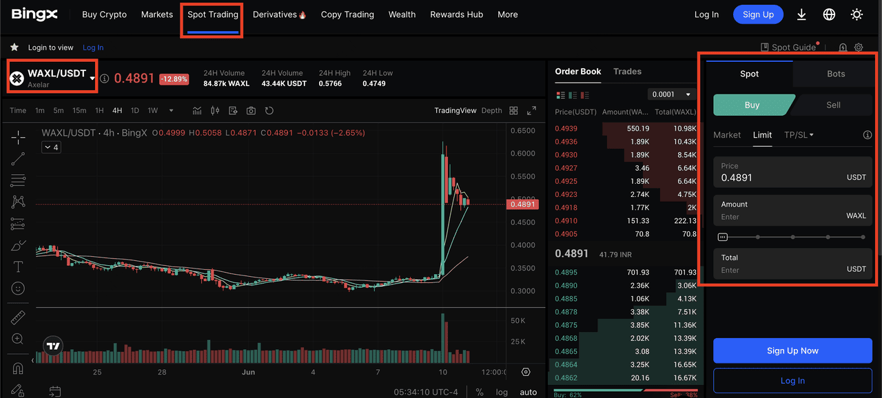
Task: Add WAXL/USDT to favorites star
Action: [14, 48]
